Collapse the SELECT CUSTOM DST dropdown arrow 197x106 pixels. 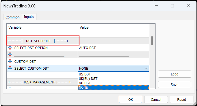146,68
